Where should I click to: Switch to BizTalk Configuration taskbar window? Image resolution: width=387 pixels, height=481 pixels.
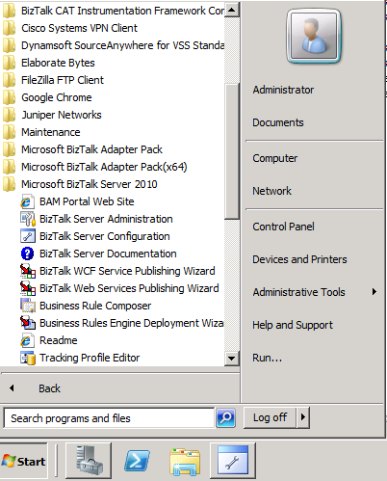(233, 461)
